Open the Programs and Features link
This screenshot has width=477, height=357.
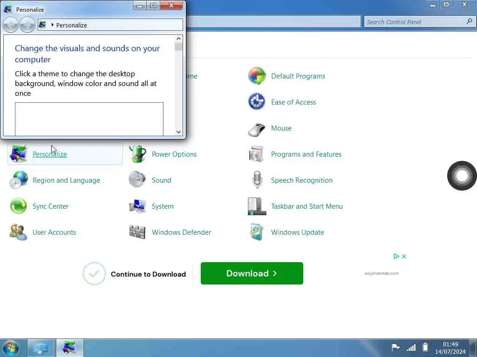point(306,154)
